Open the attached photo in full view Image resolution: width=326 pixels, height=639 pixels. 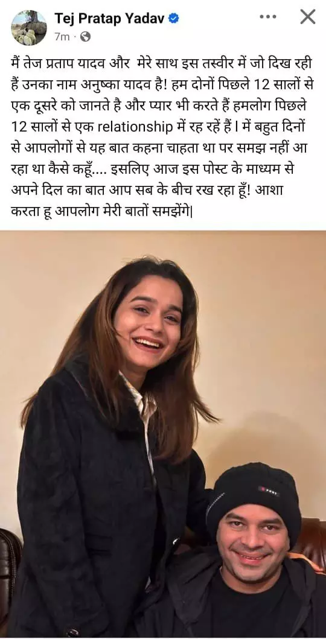[x=163, y=434]
